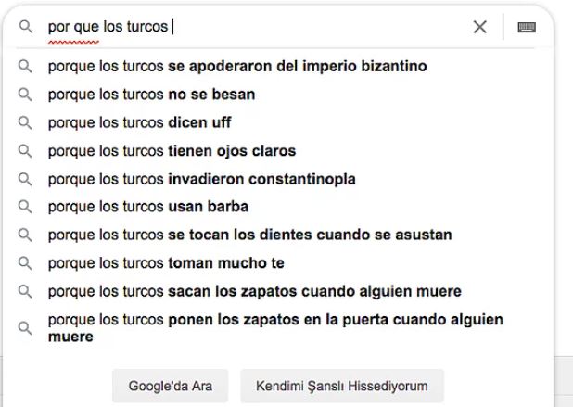The height and width of the screenshot is (407, 573).
Task: Open the on-screen keyboard icon
Action: [x=527, y=28]
